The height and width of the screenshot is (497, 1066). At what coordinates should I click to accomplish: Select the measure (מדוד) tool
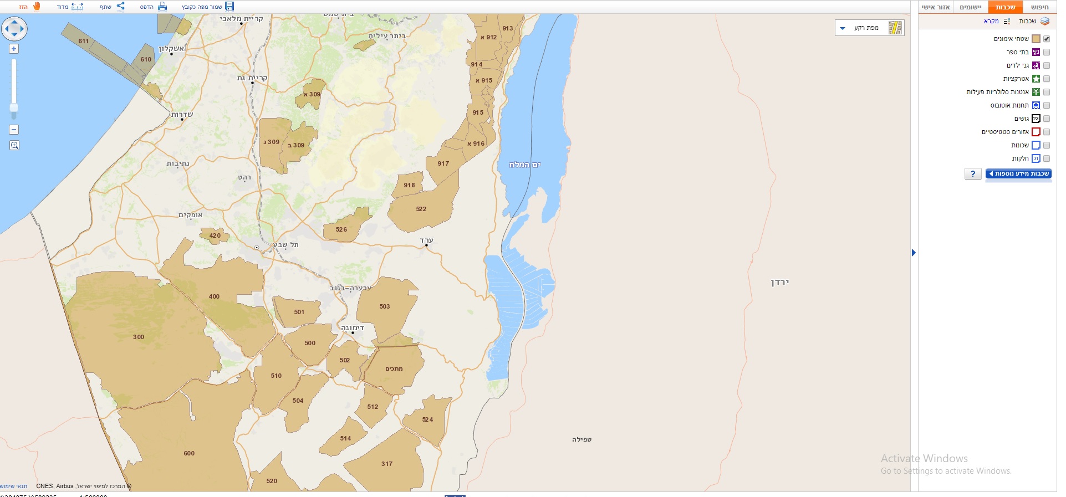pos(77,7)
